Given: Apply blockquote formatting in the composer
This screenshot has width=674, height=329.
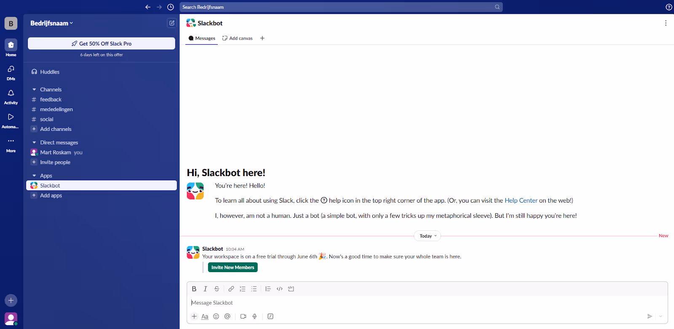Looking at the screenshot, I should pos(268,289).
